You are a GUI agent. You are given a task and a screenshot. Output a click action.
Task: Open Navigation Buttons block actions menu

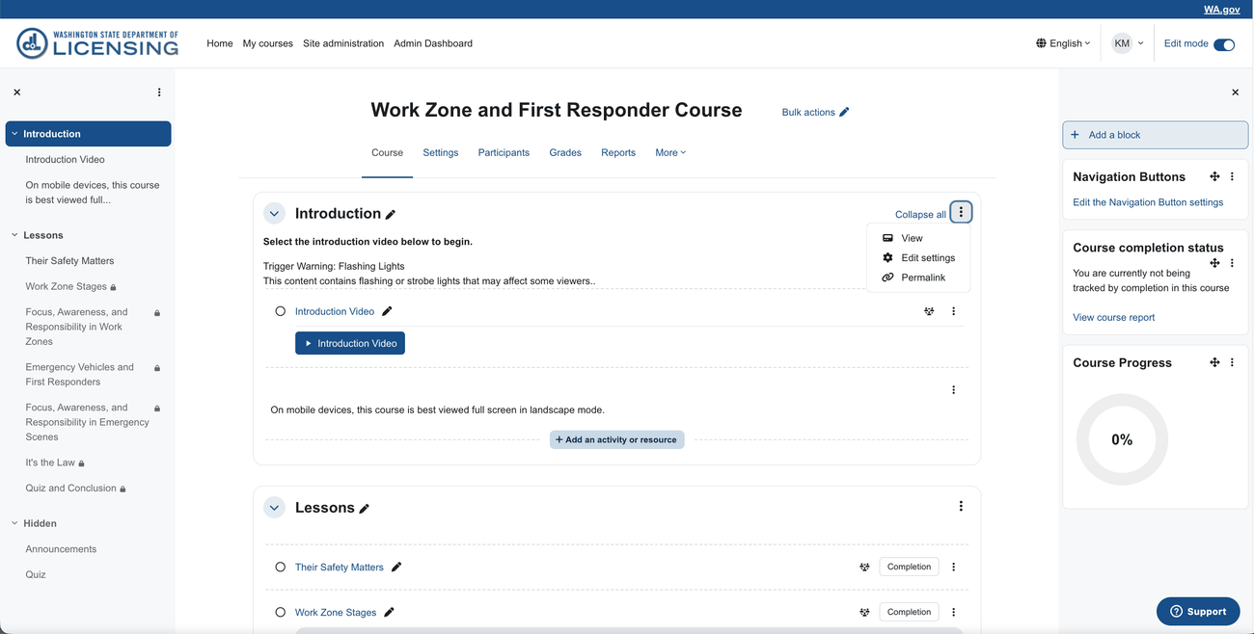(1232, 176)
